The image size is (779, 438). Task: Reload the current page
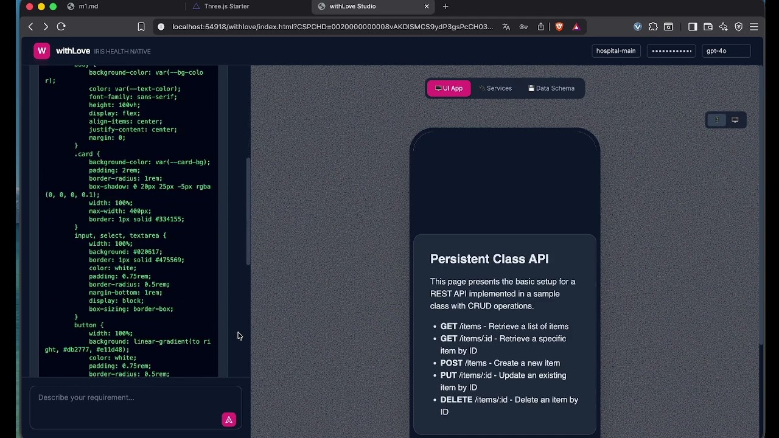tap(61, 27)
